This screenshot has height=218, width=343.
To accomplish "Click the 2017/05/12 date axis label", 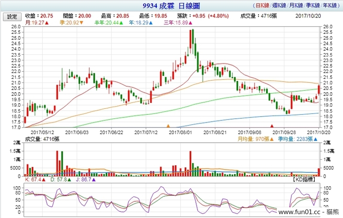I will point(42,132).
